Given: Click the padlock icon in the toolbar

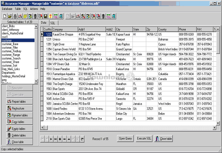Looking at the screenshot, I should click(x=15, y=16).
